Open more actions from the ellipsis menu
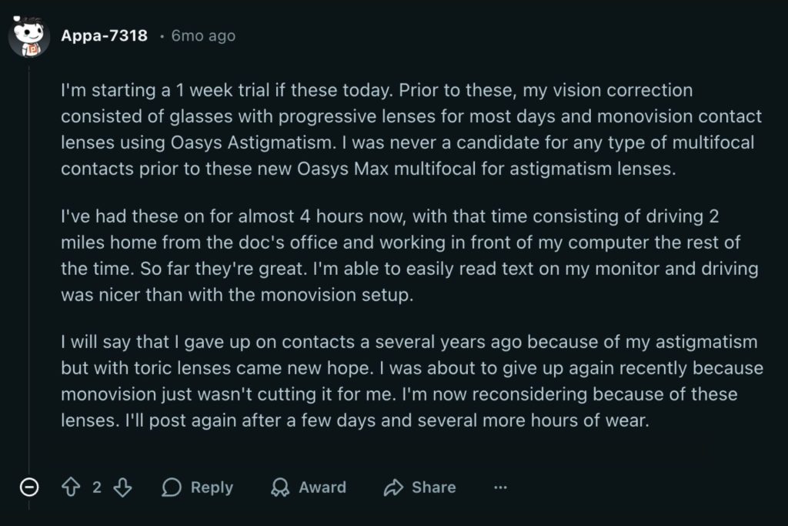Image resolution: width=788 pixels, height=526 pixels. coord(501,487)
